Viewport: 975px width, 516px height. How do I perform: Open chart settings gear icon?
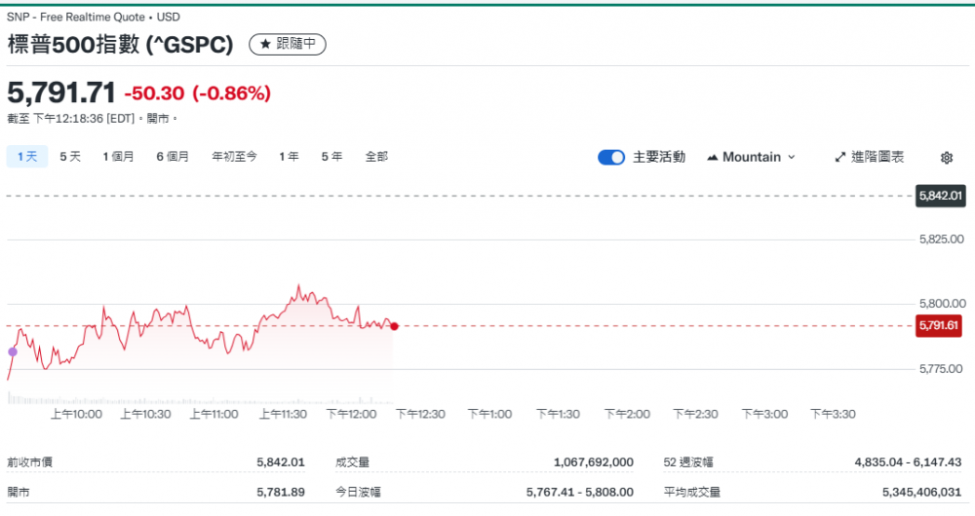tap(946, 158)
